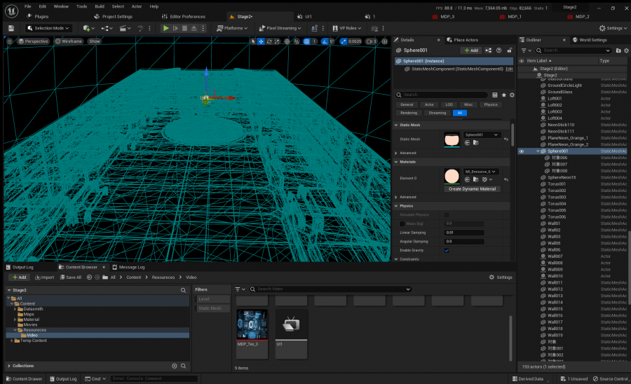Open the main toolbar Settings dropdown
The height and width of the screenshot is (384, 631).
click(x=613, y=28)
